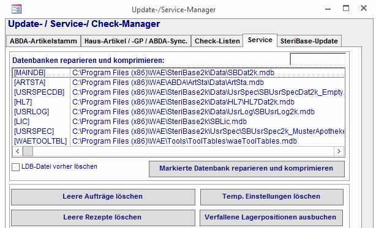376x228 pixels.
Task: Minimize the Update-/Service-Manager window
Action: pos(328,9)
